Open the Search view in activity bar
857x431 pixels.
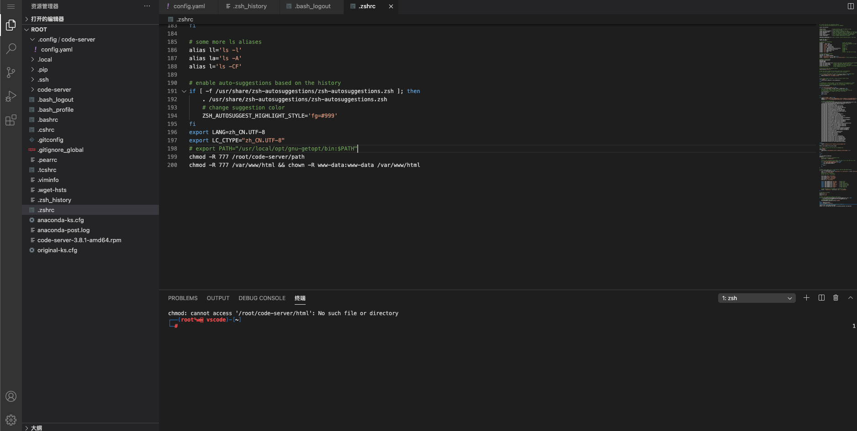[11, 49]
